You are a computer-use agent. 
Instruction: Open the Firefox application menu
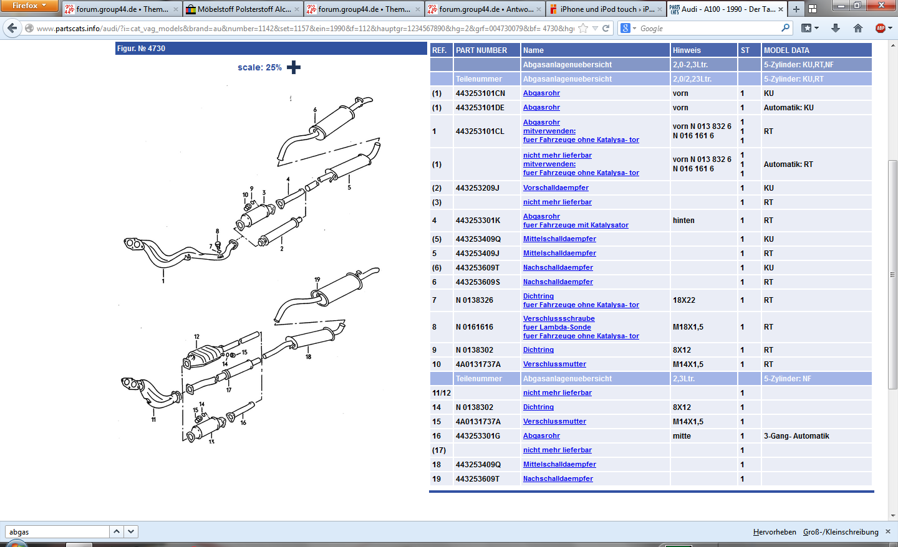(29, 6)
